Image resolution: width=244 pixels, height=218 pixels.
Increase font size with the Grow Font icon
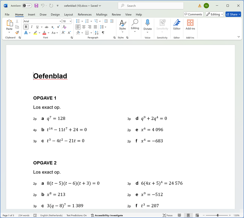(x=63, y=33)
